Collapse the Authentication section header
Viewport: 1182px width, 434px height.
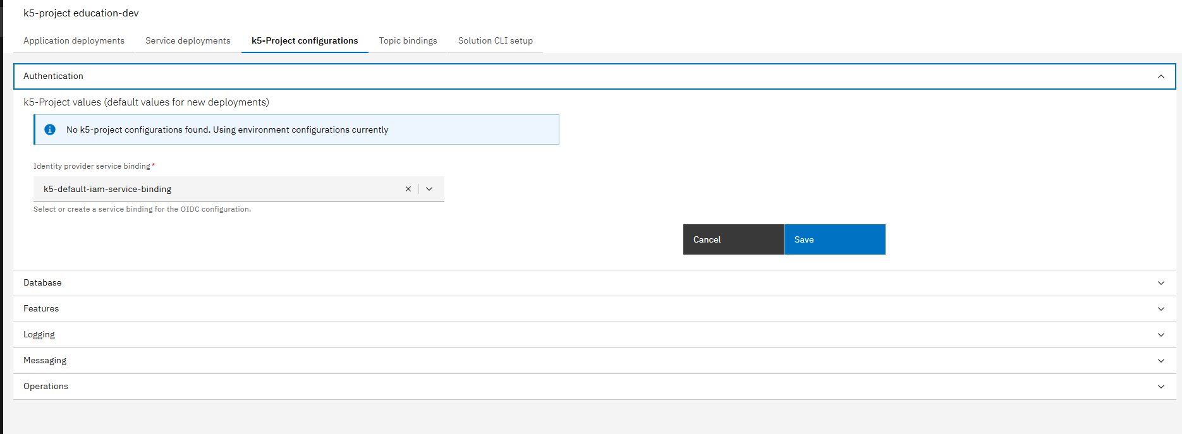coord(594,76)
